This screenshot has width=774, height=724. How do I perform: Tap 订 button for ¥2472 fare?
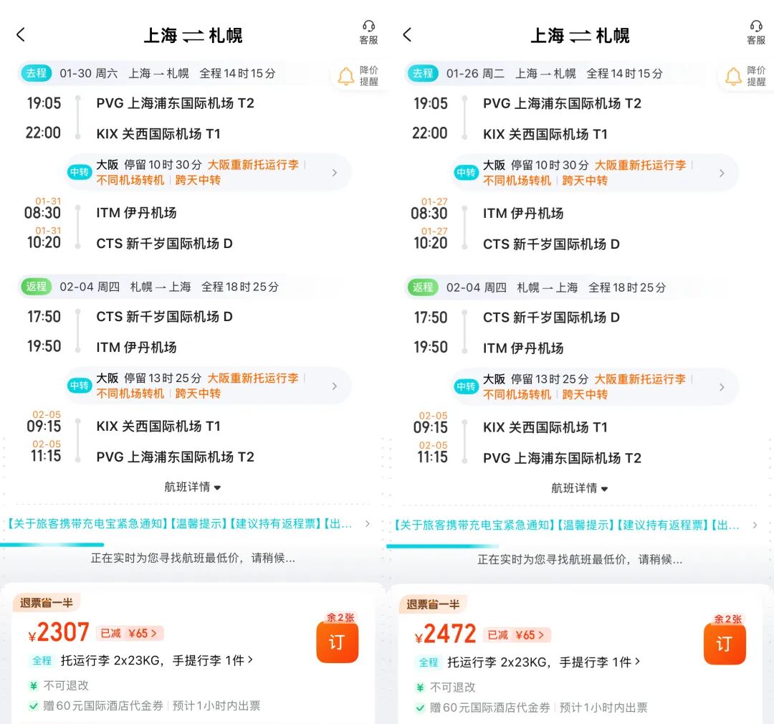pos(725,644)
